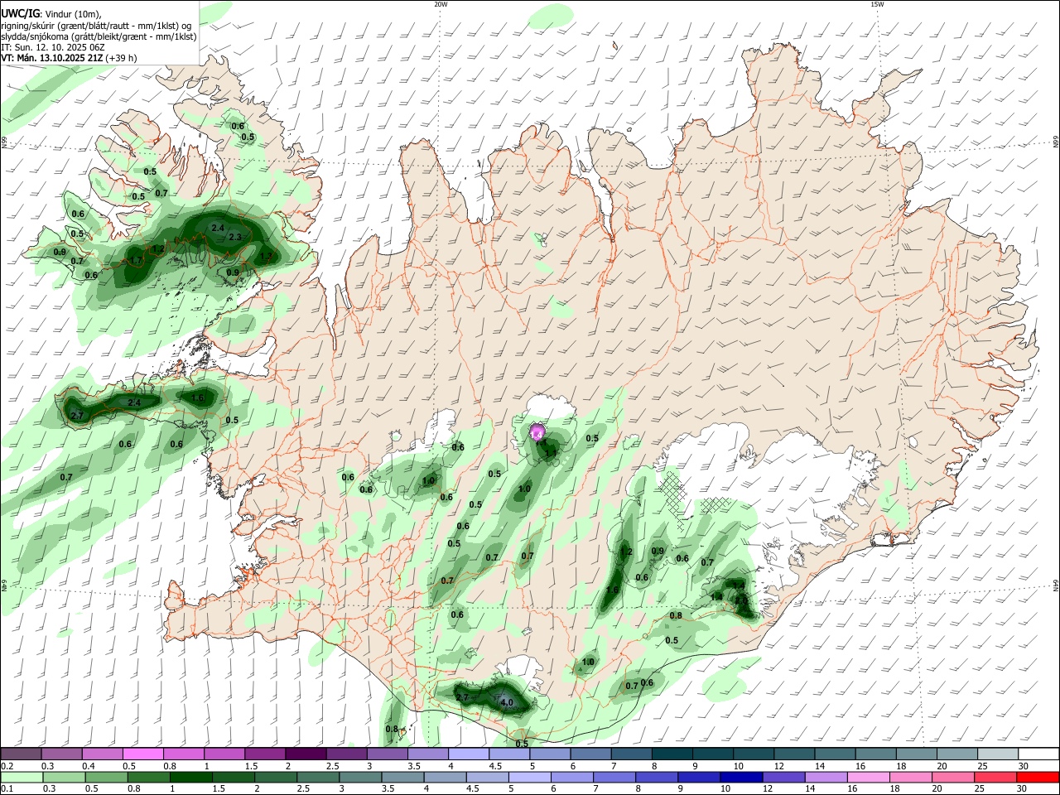
Task: Click the initial time 'IT: Sun. 12. 10. 2025 06Z'
Action: [x=53, y=47]
